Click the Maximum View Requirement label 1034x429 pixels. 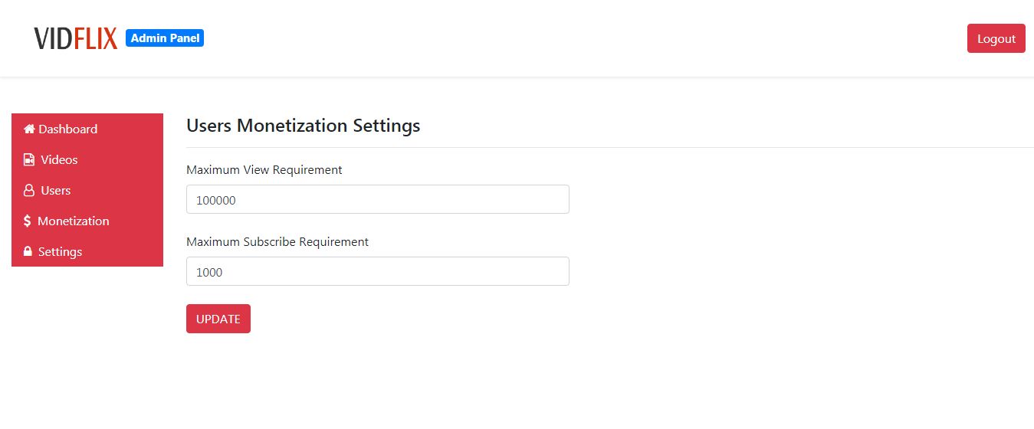click(264, 169)
